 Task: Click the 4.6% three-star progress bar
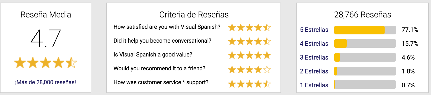(365, 57)
